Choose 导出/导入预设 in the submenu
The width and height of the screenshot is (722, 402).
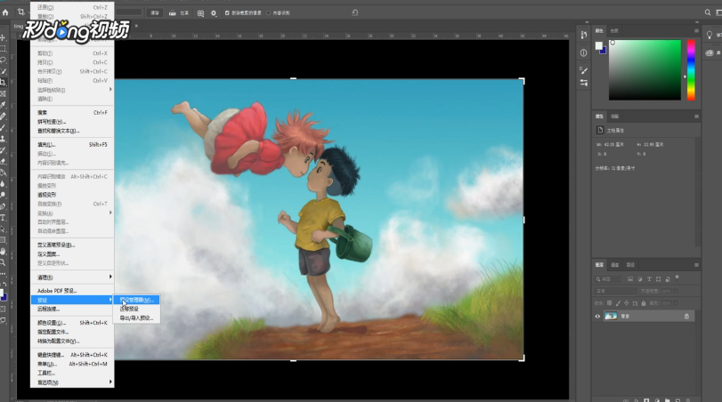[x=136, y=318]
